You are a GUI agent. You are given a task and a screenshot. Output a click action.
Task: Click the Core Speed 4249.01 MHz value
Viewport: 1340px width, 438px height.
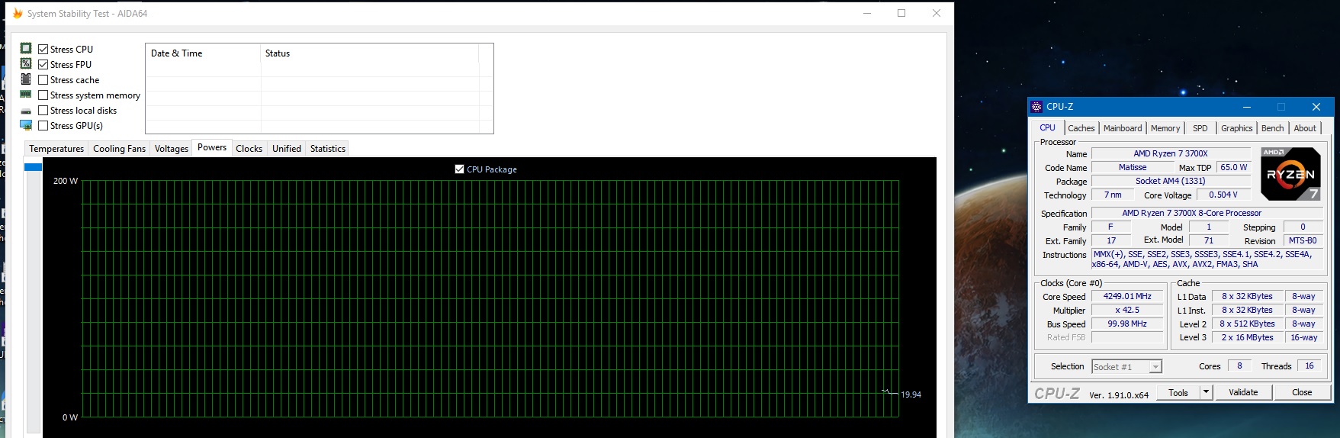(1127, 297)
